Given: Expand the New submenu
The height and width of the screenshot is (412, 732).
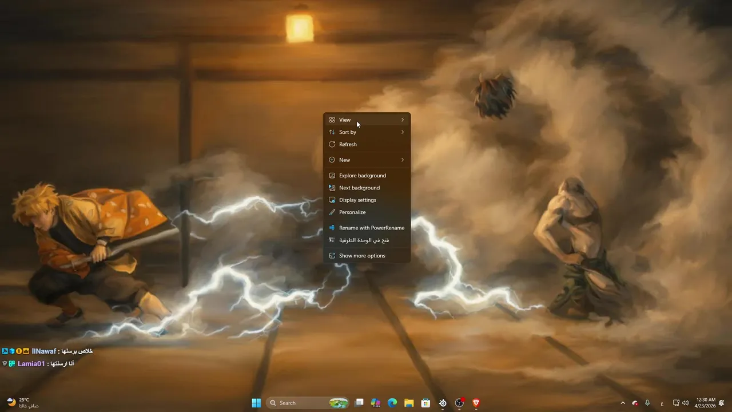Looking at the screenshot, I should point(367,160).
